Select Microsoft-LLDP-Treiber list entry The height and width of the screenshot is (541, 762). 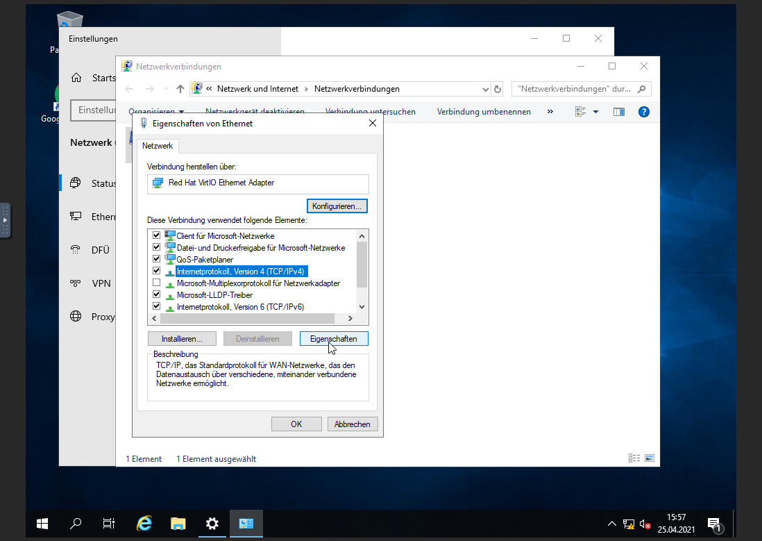pyautogui.click(x=215, y=295)
